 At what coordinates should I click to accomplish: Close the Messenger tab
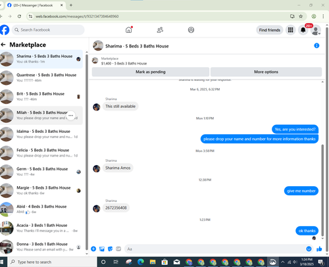pyautogui.click(x=62, y=5)
